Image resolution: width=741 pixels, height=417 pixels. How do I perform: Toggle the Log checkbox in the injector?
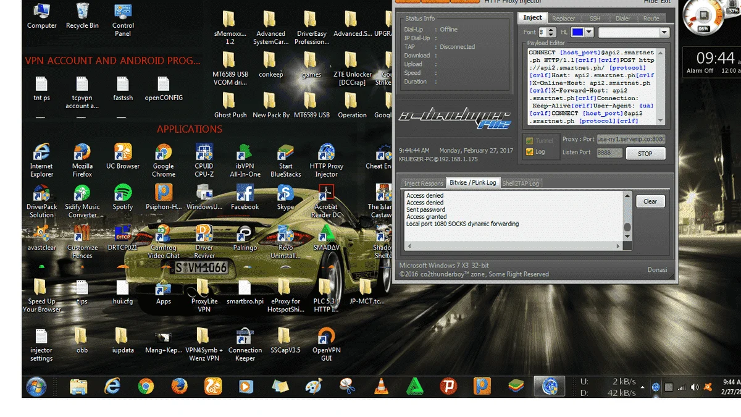click(x=535, y=152)
